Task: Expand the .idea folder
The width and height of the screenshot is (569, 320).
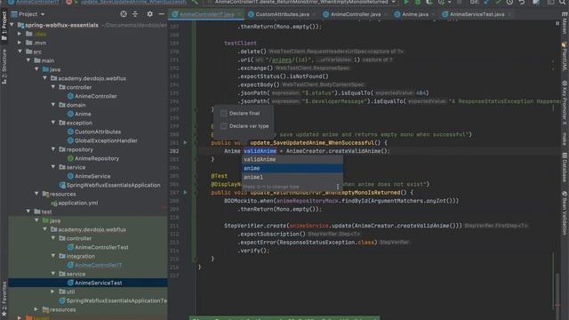Action: click(20, 34)
